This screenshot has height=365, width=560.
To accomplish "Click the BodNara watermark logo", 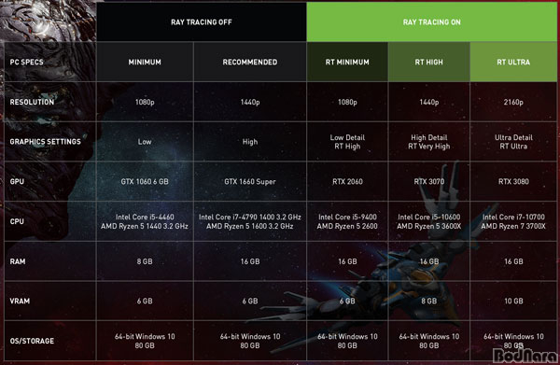I will pos(525,356).
